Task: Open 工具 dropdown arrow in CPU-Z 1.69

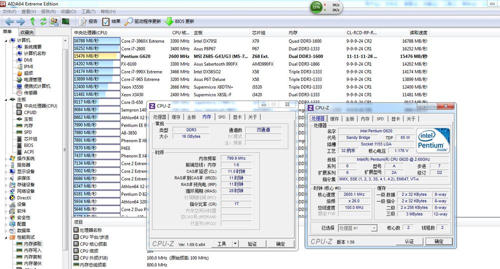Action: coord(235,244)
